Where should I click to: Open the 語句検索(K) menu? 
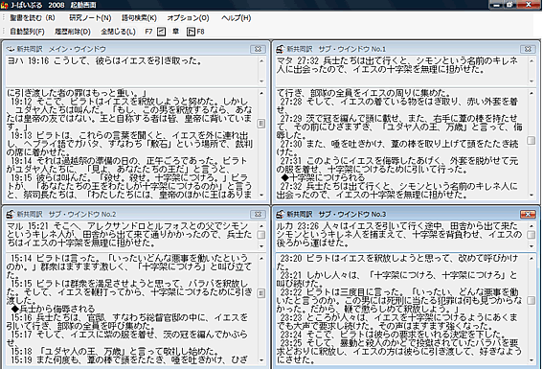click(x=139, y=17)
